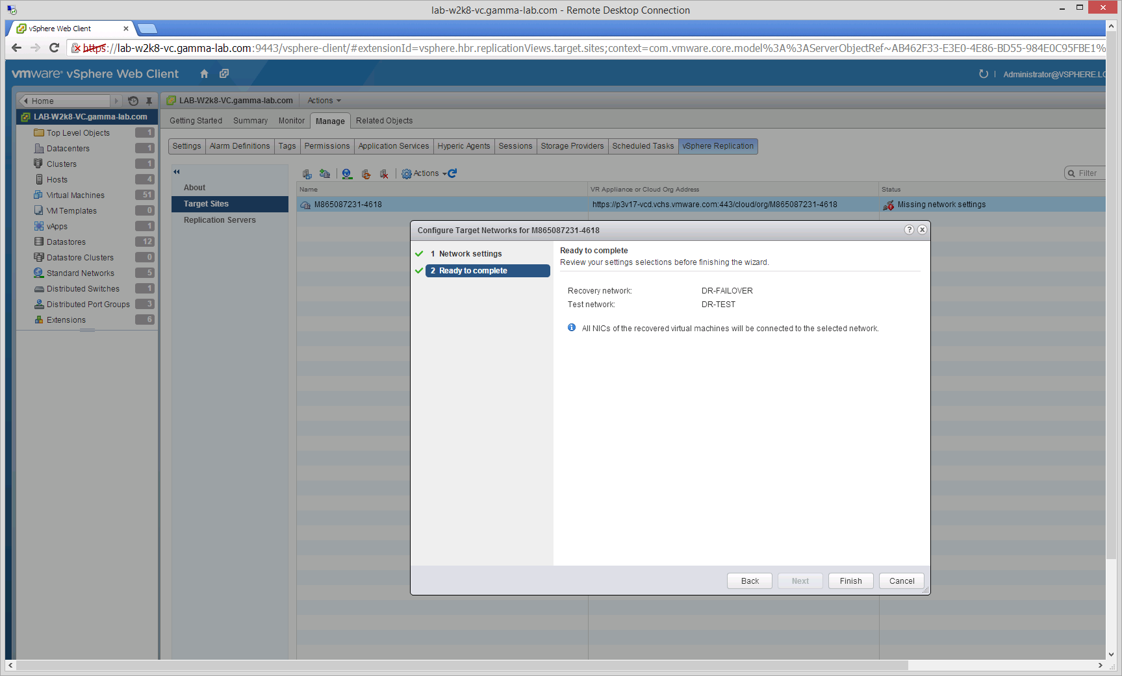Click the help question mark in wizard dialog

click(909, 230)
